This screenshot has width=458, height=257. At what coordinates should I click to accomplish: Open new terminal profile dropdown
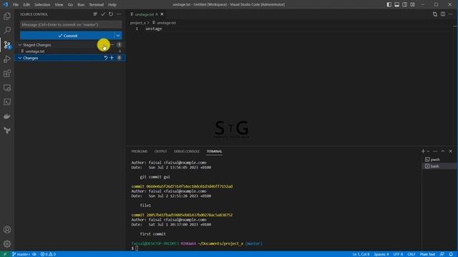[428, 151]
